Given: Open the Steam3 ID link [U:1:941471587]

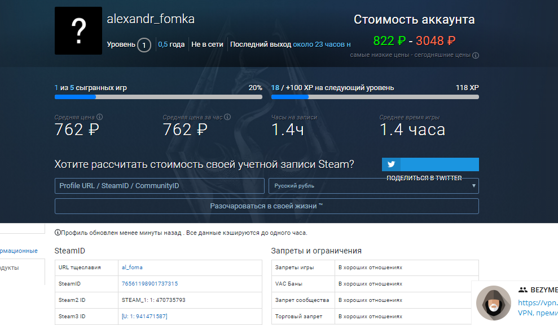Looking at the screenshot, I should coord(144,317).
